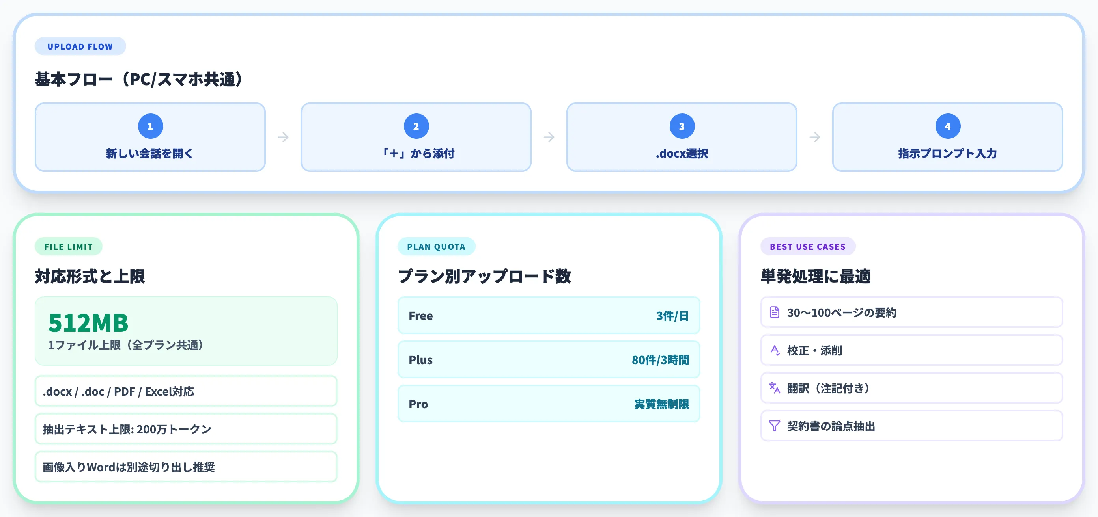Click the 3件/日 quota value
This screenshot has width=1098, height=517.
click(672, 316)
